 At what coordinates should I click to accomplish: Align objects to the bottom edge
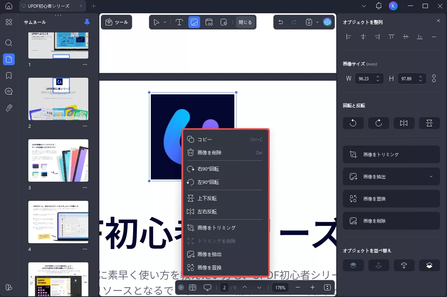click(x=420, y=36)
